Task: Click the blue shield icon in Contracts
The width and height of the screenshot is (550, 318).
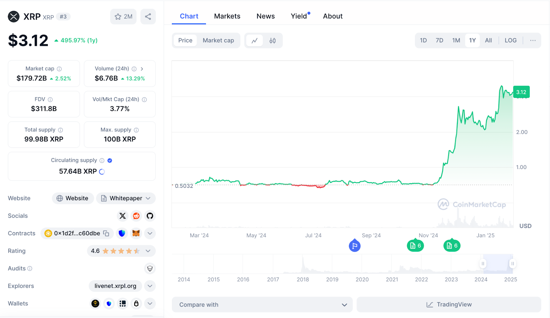Action: [122, 233]
